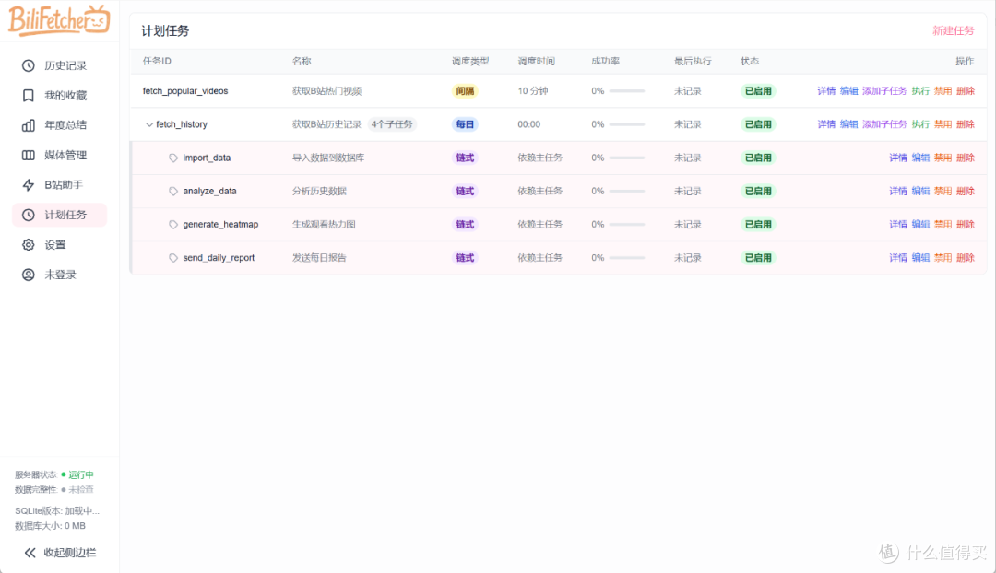Click the bookmark icon for 我的收藏
Screen dimensions: 996x573
coord(28,95)
